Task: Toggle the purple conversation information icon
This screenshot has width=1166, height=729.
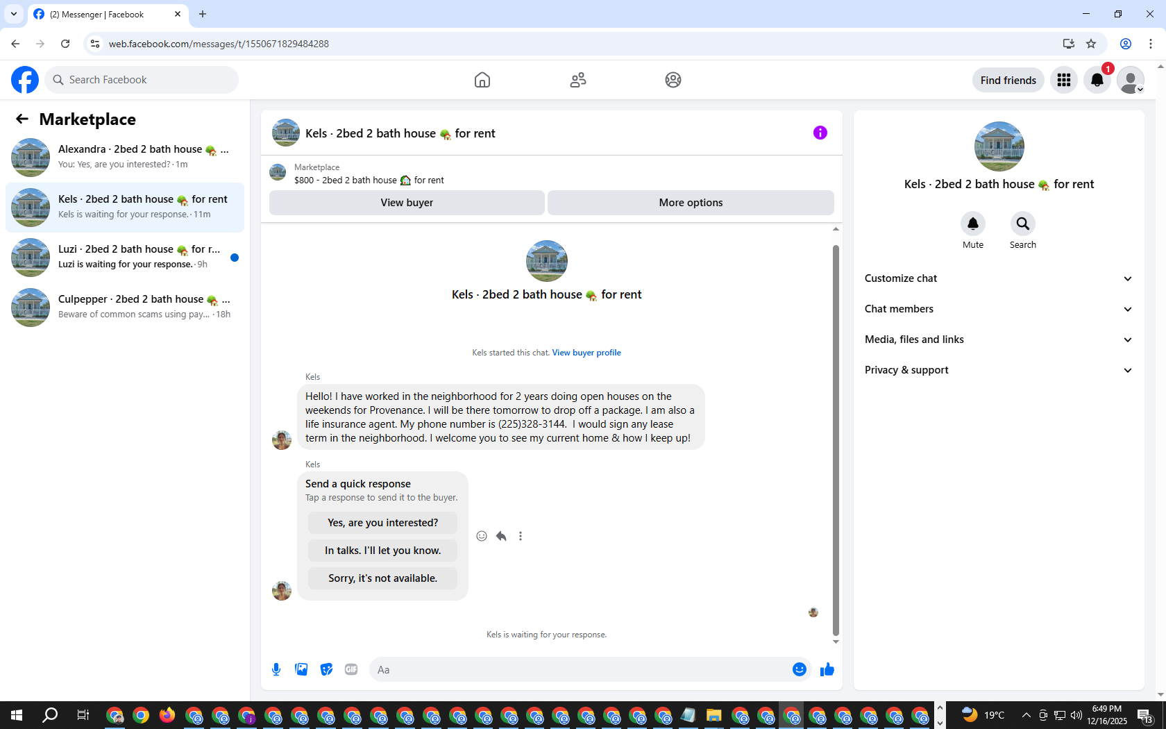Action: click(820, 133)
